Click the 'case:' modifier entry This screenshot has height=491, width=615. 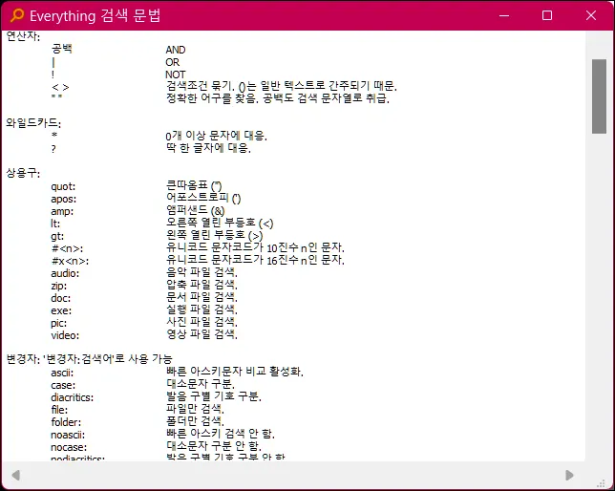click(63, 385)
